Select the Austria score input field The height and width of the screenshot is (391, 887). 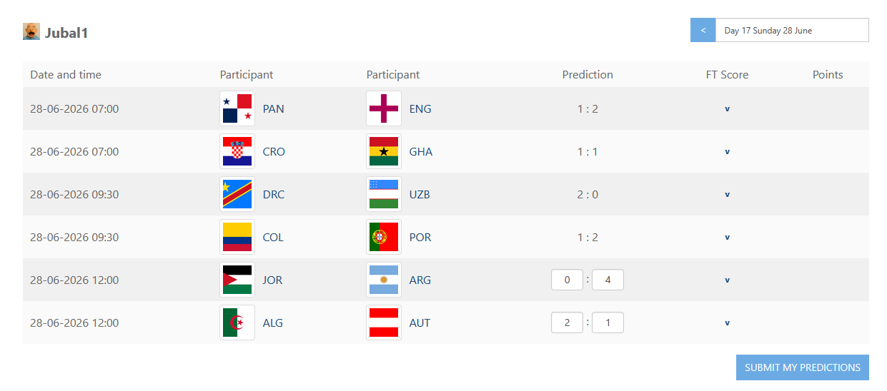(x=608, y=323)
